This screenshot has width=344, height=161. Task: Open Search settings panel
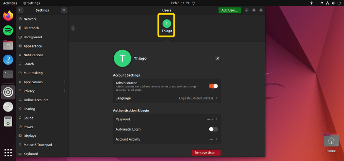(43, 64)
